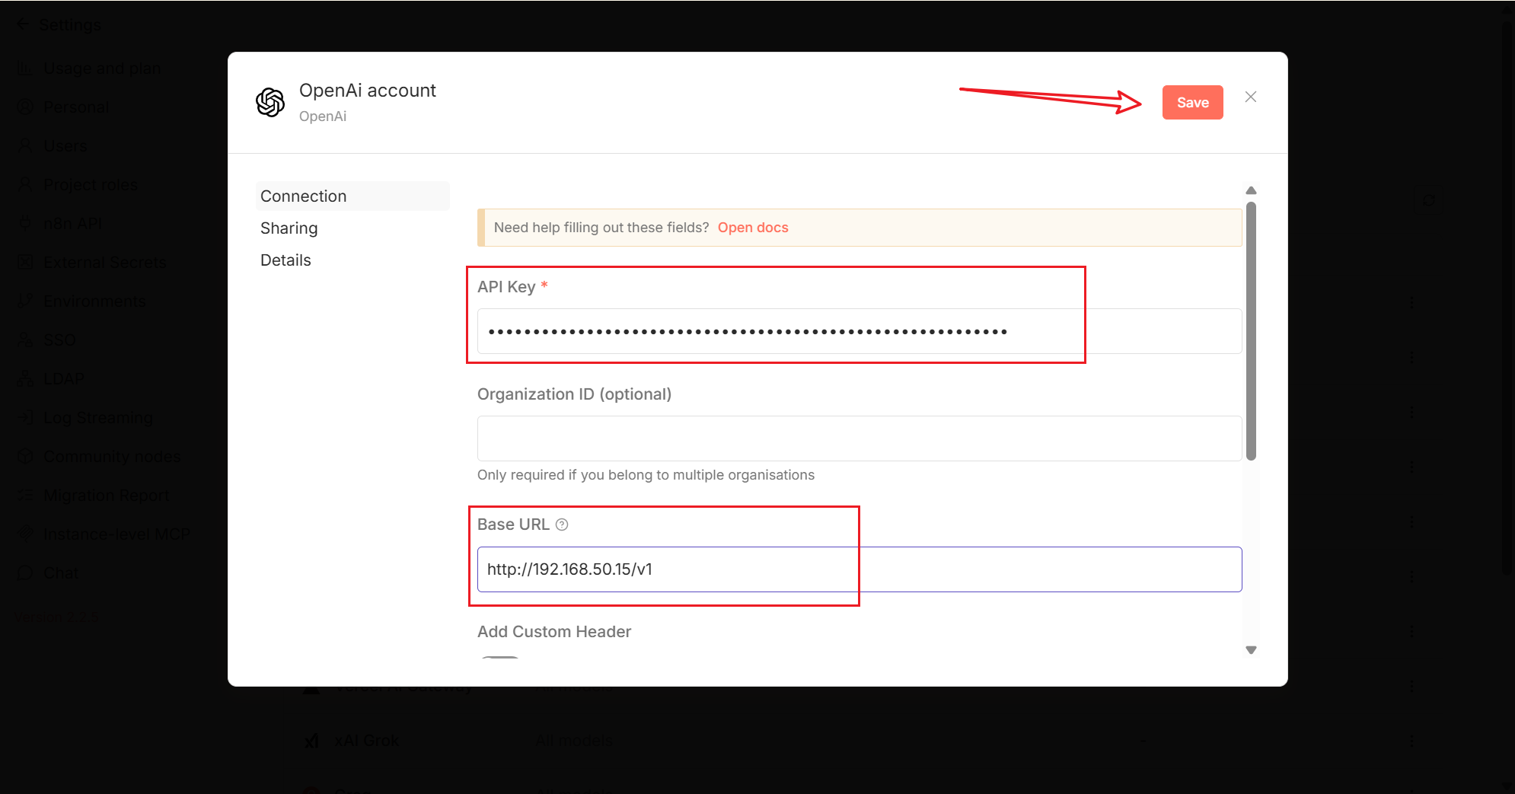1515x794 pixels.
Task: Close the OpenAi account dialog with the X
Action: pyautogui.click(x=1250, y=97)
